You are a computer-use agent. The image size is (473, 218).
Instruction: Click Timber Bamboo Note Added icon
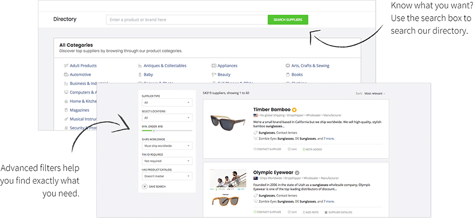pos(304,149)
